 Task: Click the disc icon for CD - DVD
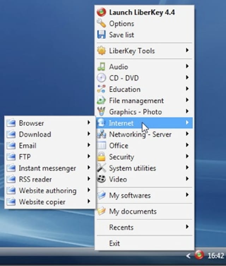(x=101, y=78)
